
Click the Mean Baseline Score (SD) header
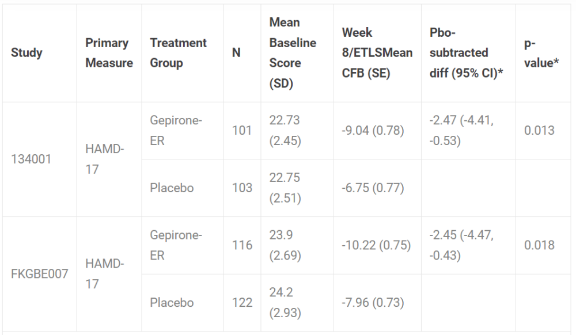tap(293, 53)
